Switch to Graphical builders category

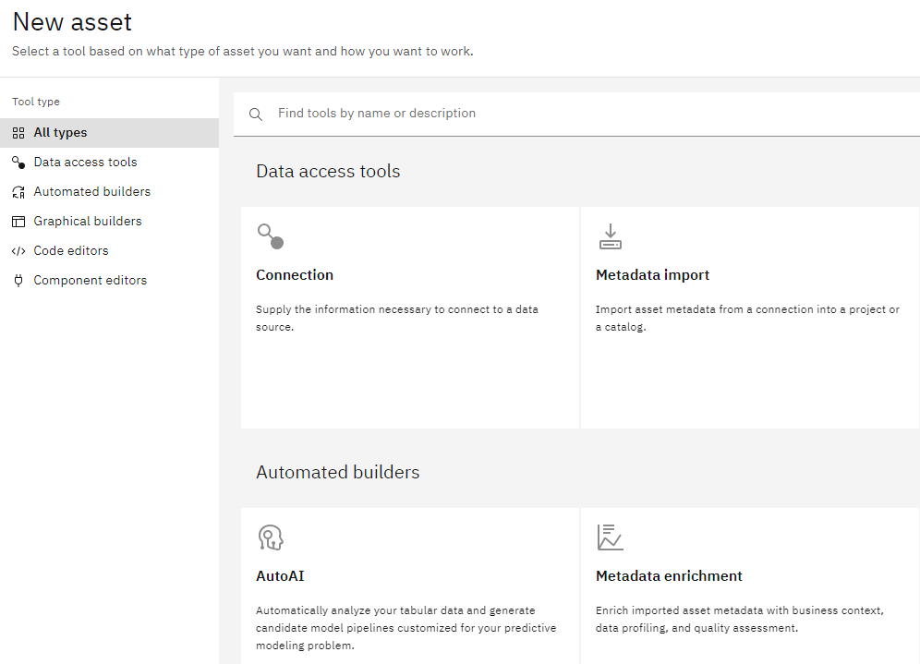(88, 222)
